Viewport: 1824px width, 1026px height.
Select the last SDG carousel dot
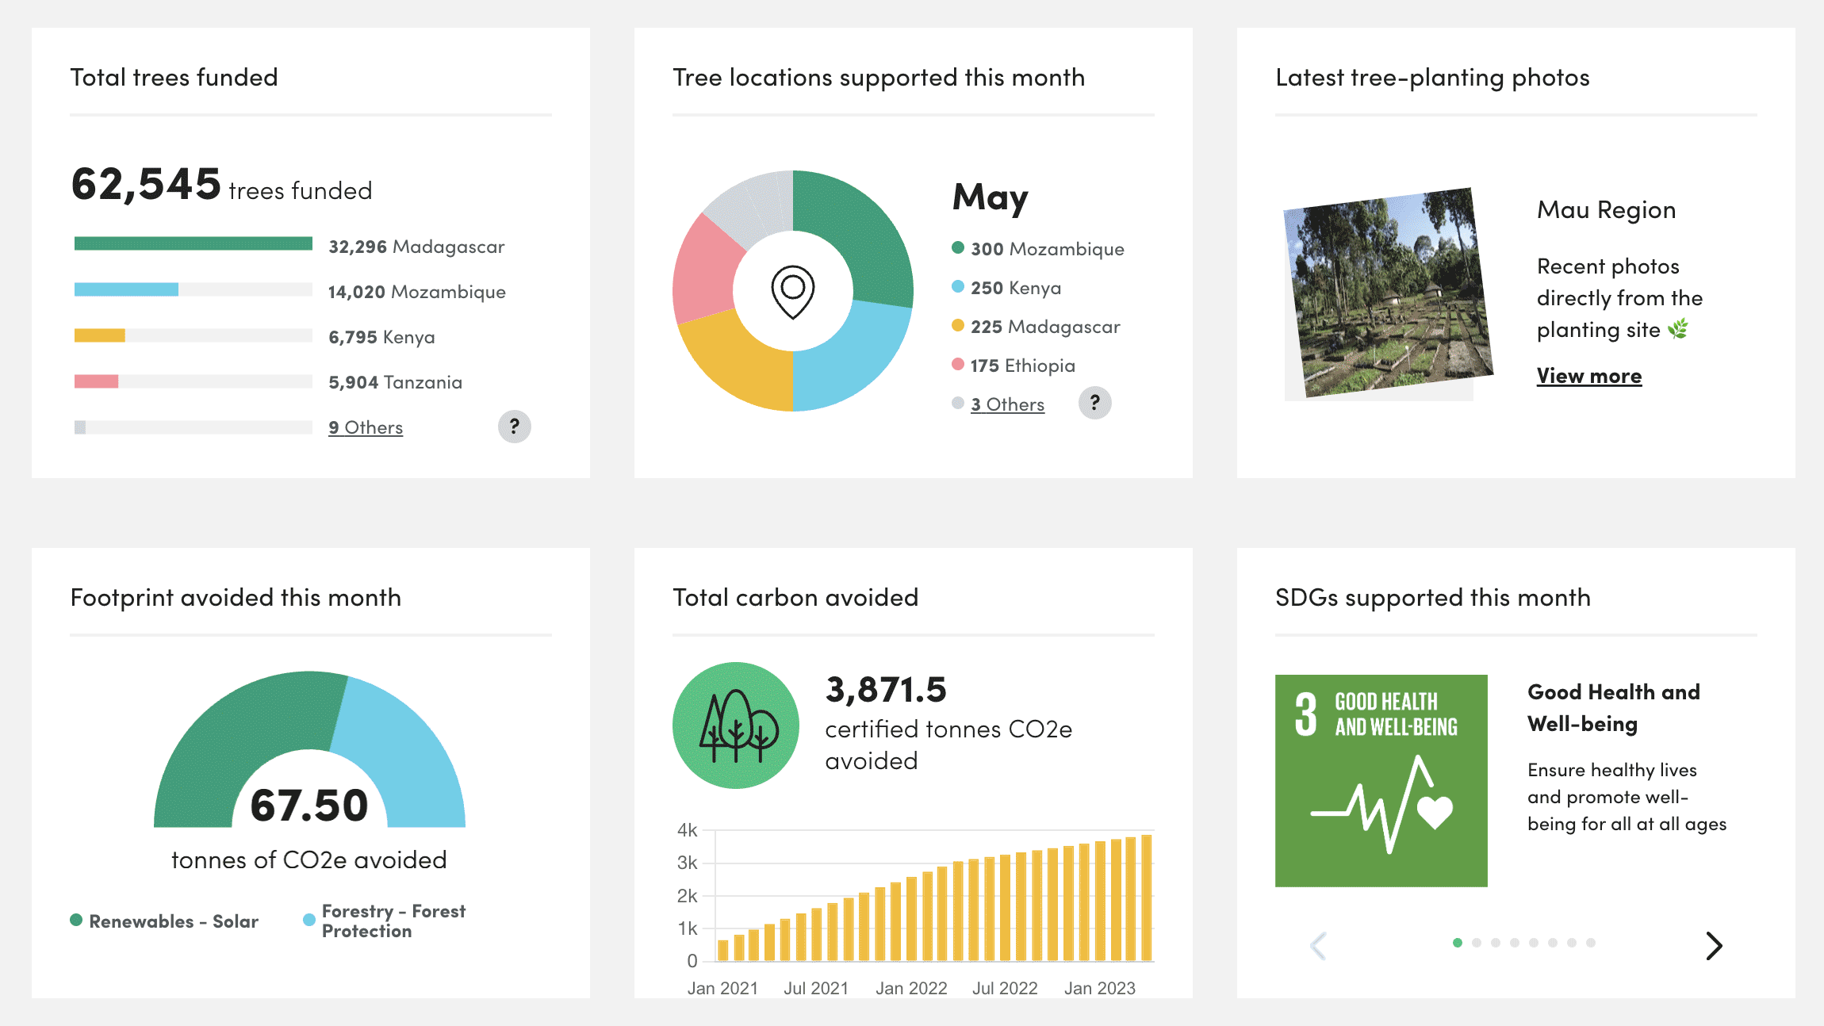(1590, 943)
